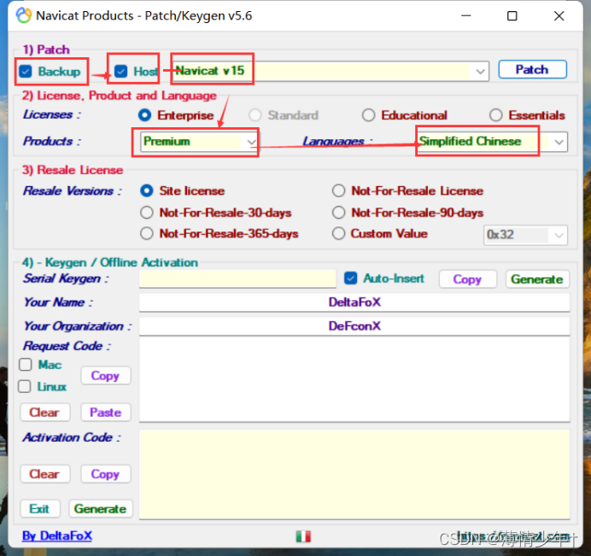This screenshot has width=591, height=556.
Task: Copy the Request Code
Action: pos(106,376)
